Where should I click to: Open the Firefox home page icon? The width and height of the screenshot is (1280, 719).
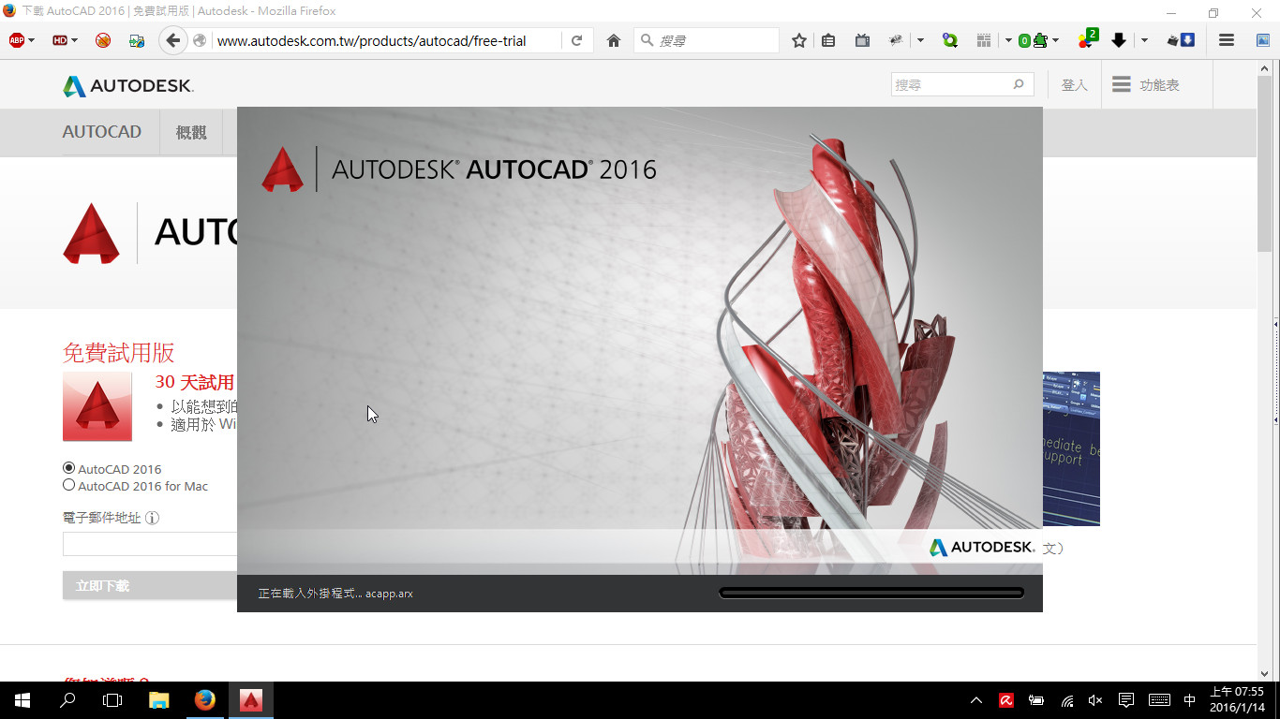614,40
